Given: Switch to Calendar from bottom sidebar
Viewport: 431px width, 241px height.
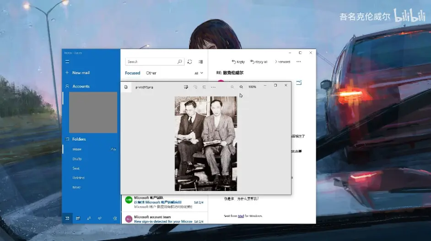Looking at the screenshot, I should pyautogui.click(x=77, y=219).
